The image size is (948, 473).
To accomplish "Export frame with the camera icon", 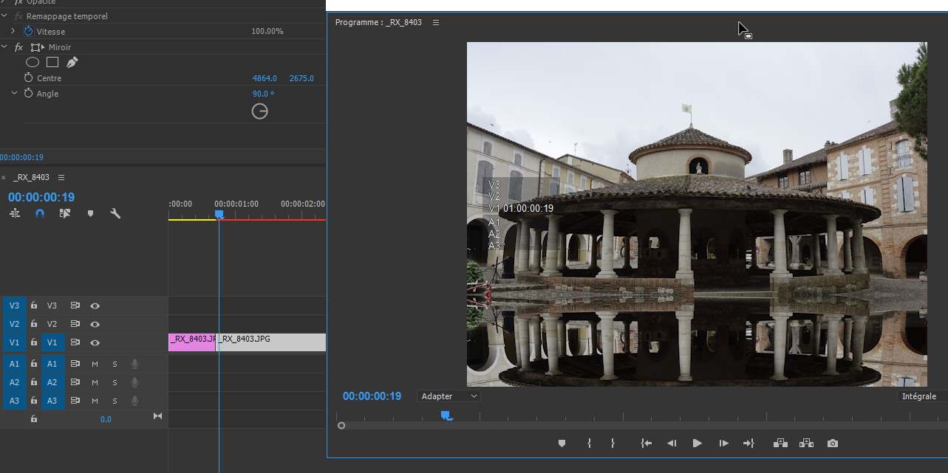I will tap(833, 443).
